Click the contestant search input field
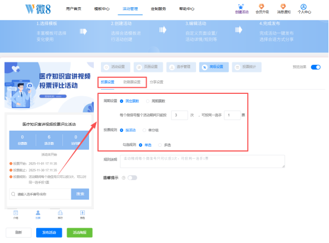 [x=40, y=194]
